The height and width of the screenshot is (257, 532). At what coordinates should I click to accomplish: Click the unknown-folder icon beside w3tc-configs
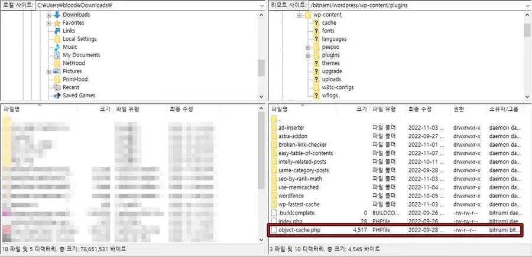316,88
